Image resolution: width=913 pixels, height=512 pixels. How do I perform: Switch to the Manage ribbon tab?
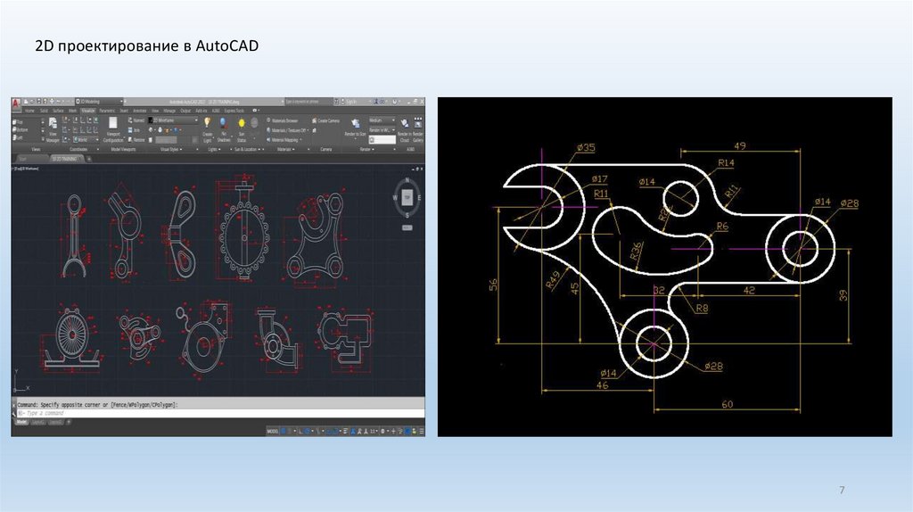[x=169, y=110]
